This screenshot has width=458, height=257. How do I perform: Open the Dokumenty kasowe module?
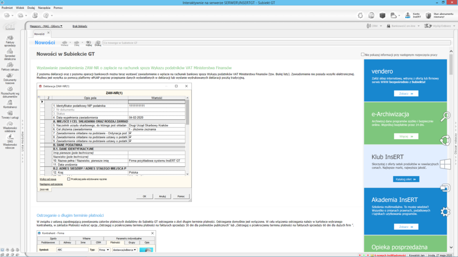(x=10, y=79)
